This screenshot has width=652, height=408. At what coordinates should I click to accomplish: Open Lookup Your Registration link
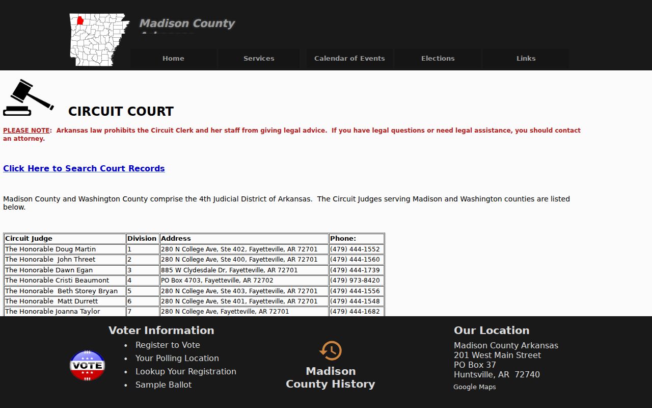pyautogui.click(x=186, y=371)
